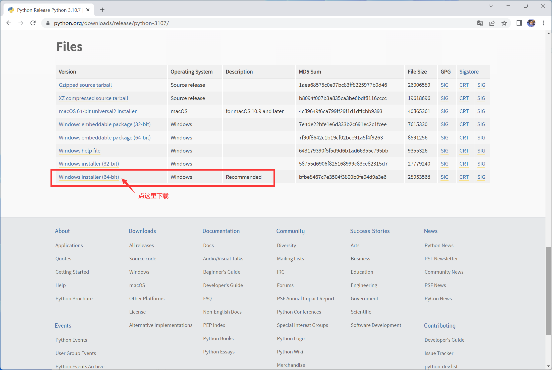
Task: Open the About footer heading
Action: tap(62, 231)
